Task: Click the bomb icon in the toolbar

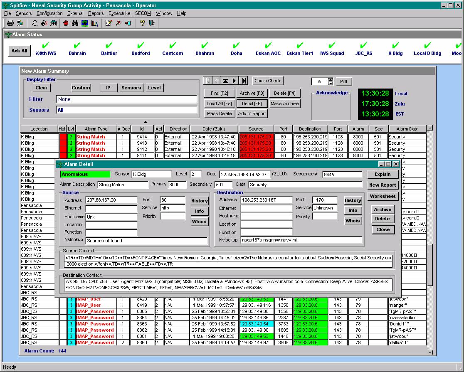Action: (x=44, y=23)
